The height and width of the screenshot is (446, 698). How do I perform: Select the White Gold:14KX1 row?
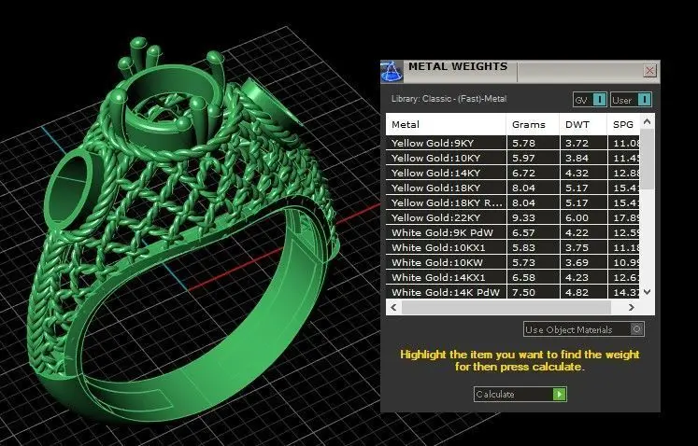(513, 277)
